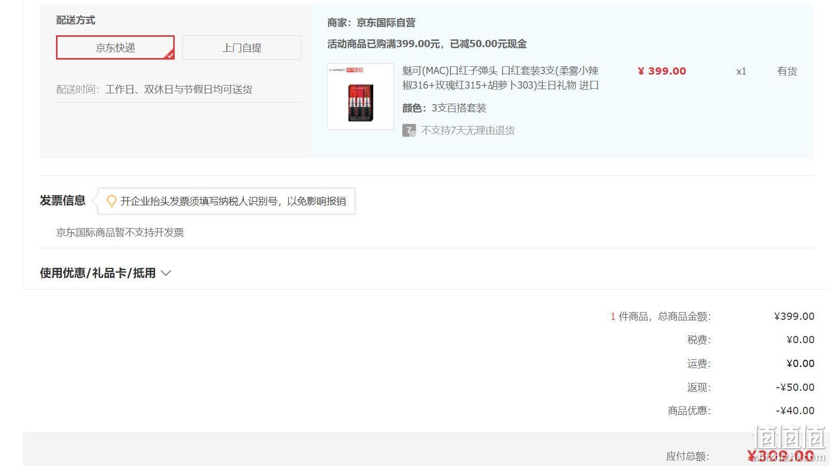This screenshot has width=830, height=466.
Task: Choose 上门自提 pickup option
Action: 242,48
